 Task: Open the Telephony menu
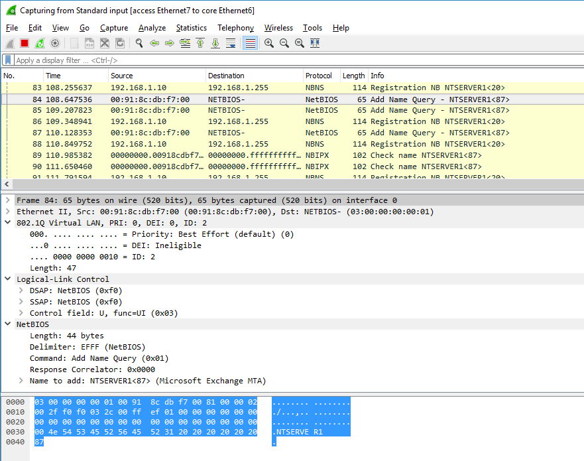[236, 28]
